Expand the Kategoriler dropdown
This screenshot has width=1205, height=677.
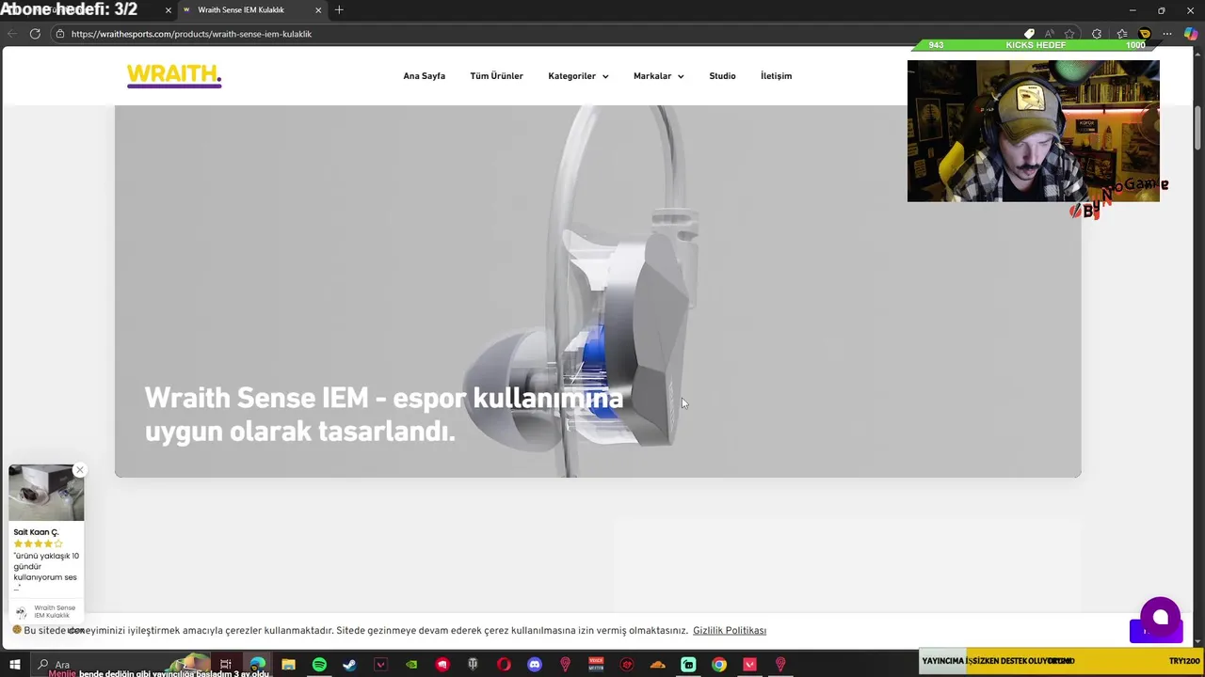pos(578,76)
